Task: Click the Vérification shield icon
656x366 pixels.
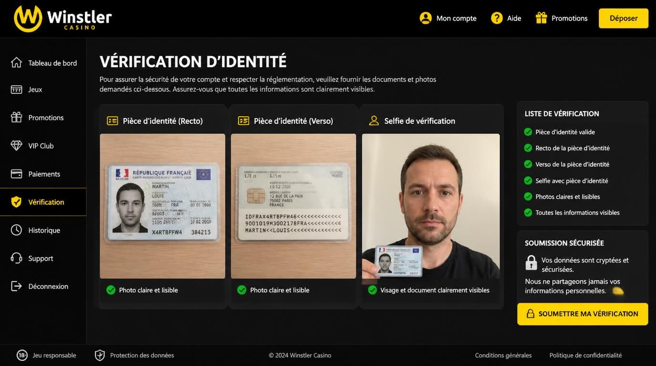Action: click(17, 202)
